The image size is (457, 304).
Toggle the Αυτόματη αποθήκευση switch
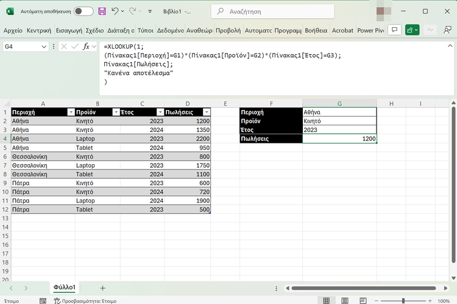tap(83, 12)
